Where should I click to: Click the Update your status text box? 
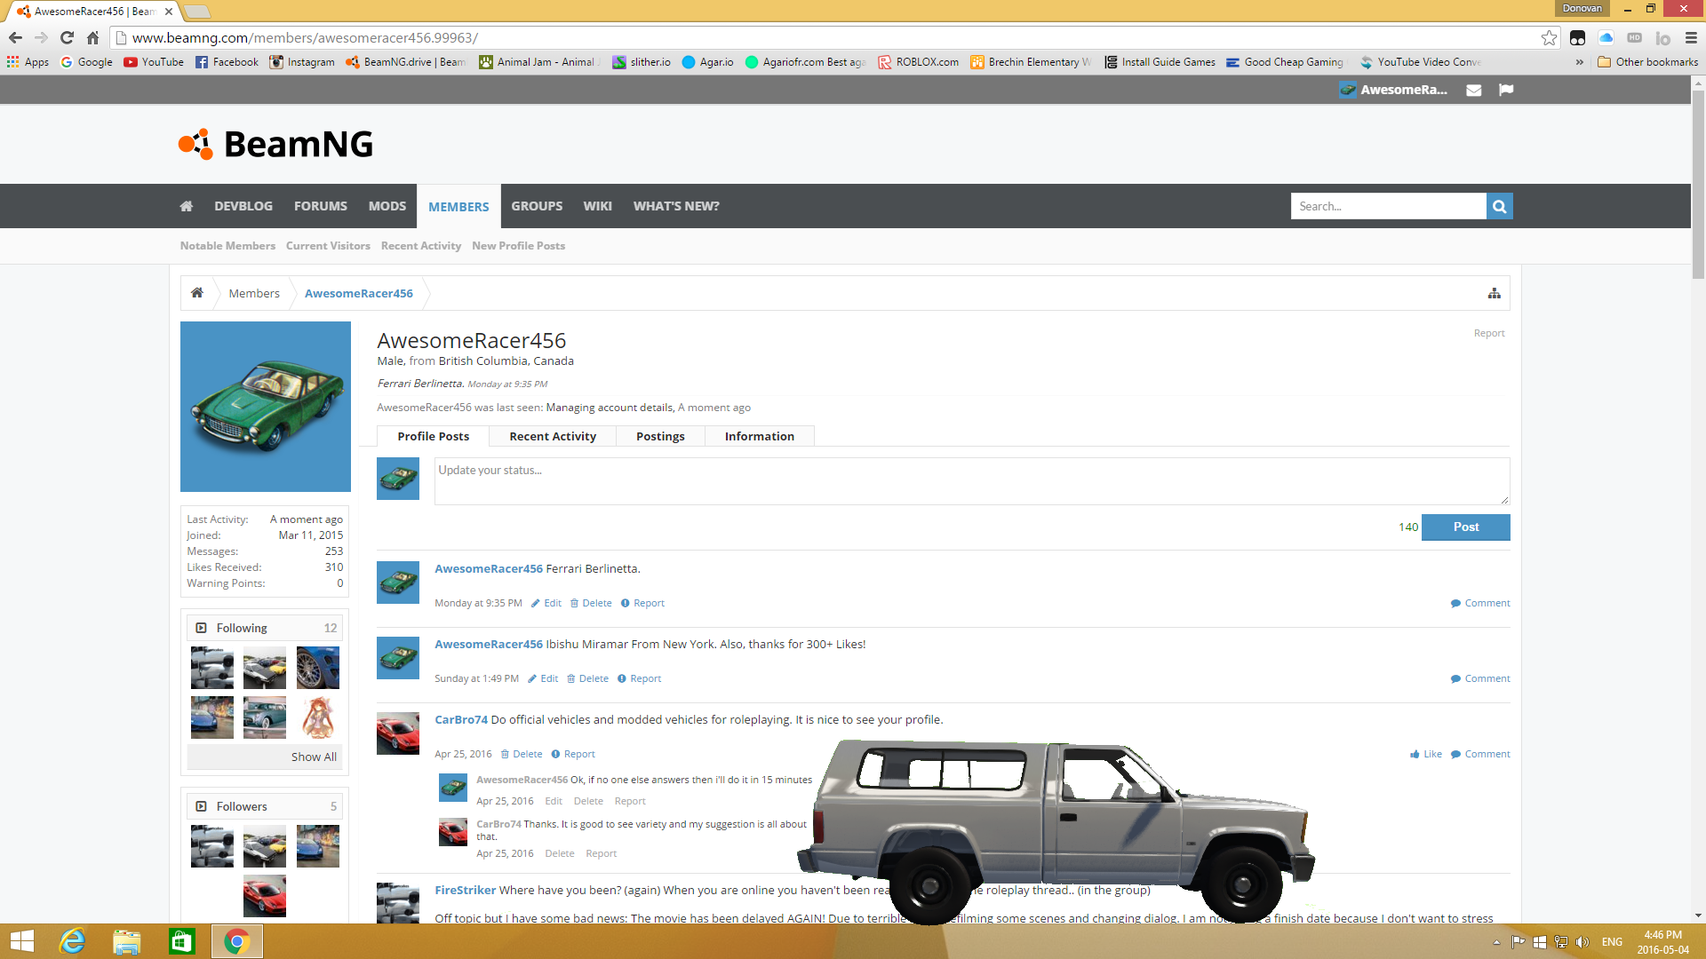(971, 480)
